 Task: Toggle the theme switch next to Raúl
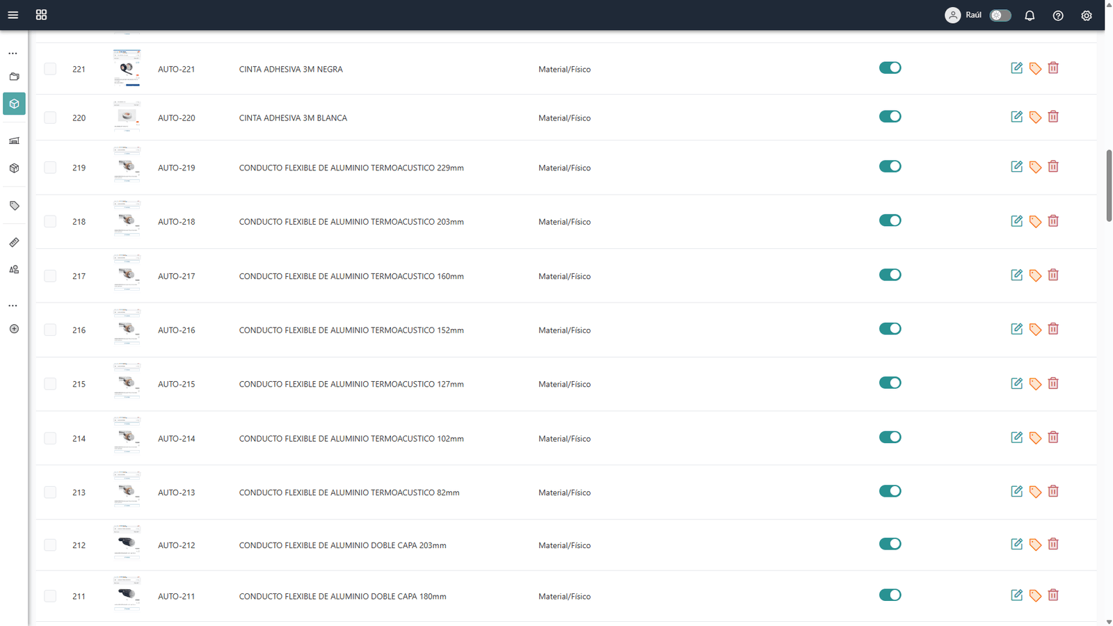tap(1000, 15)
